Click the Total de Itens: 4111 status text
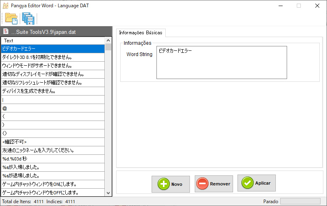This screenshot has width=327, height=206. click(x=23, y=202)
